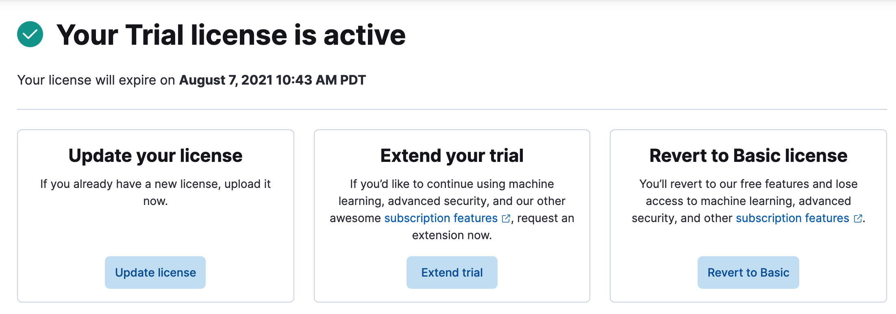Click the green checkmark status icon
896x314 pixels.
tap(30, 34)
